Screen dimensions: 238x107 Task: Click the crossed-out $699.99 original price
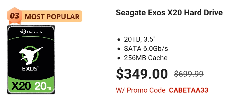tap(189, 74)
